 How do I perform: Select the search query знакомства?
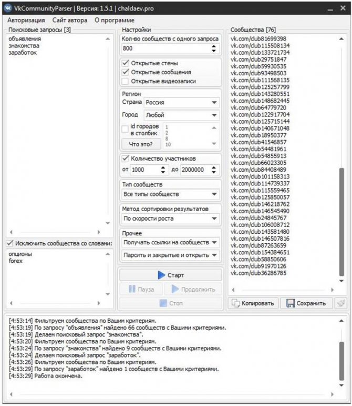[24, 46]
